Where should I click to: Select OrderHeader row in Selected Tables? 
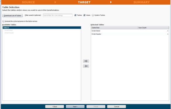click(130, 34)
